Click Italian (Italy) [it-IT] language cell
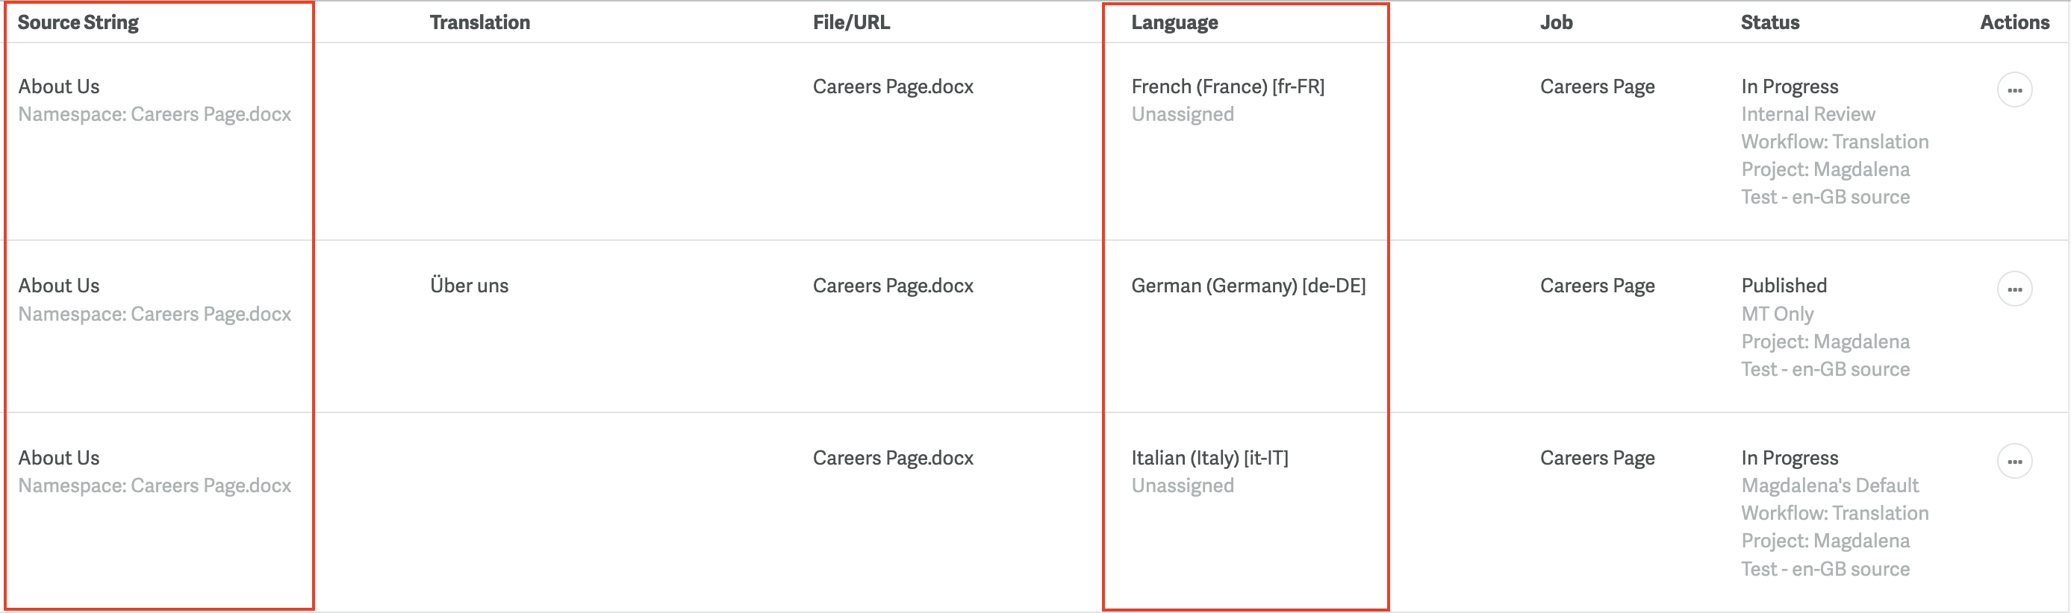Viewport: 2071px width, 613px height. pos(1210,458)
